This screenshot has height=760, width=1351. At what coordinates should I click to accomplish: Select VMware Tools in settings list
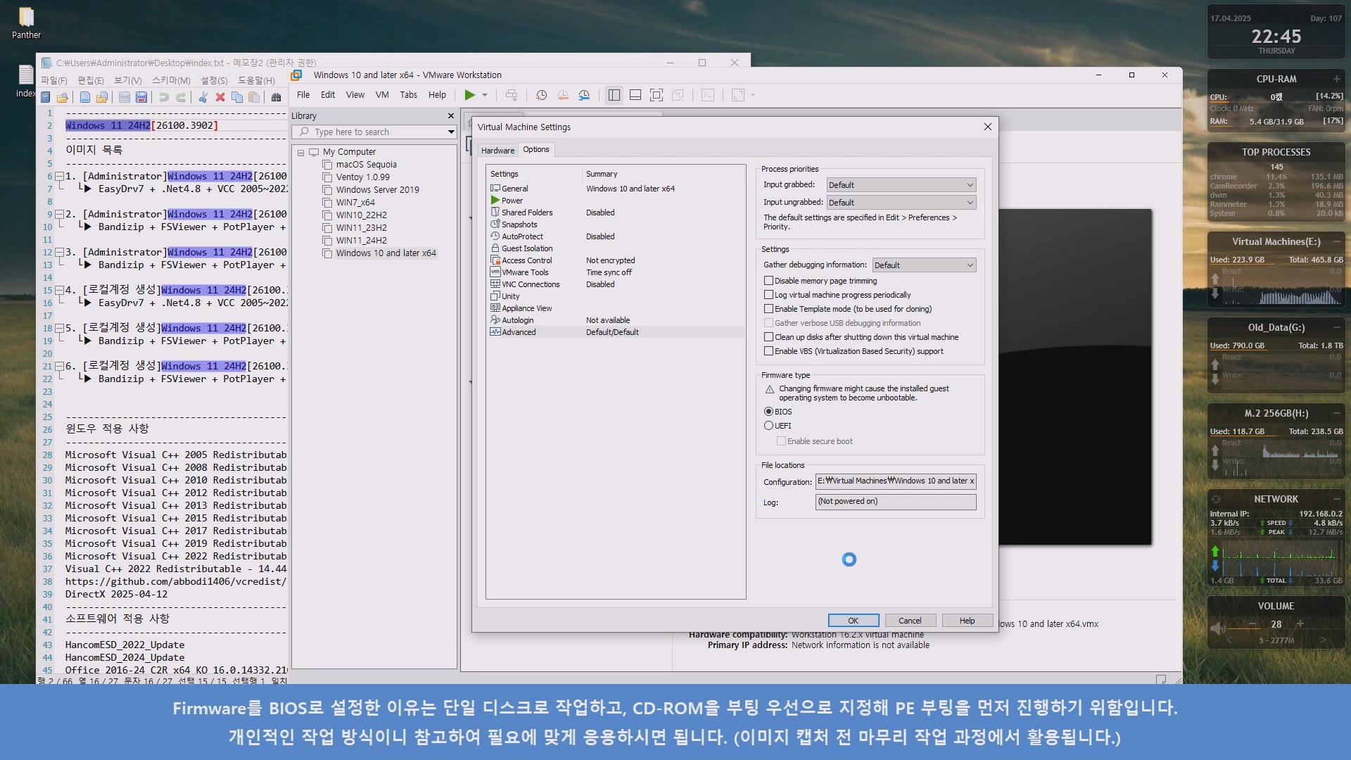tap(525, 272)
